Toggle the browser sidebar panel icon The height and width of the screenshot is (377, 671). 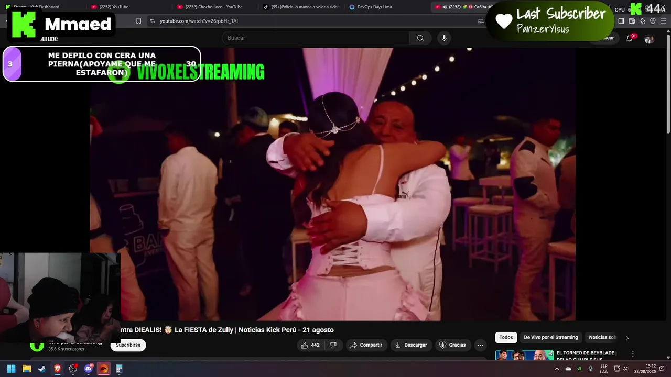pos(621,21)
